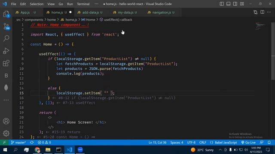
Task: Open More Actions ellipsis in editor toolbar
Action: click(x=269, y=12)
